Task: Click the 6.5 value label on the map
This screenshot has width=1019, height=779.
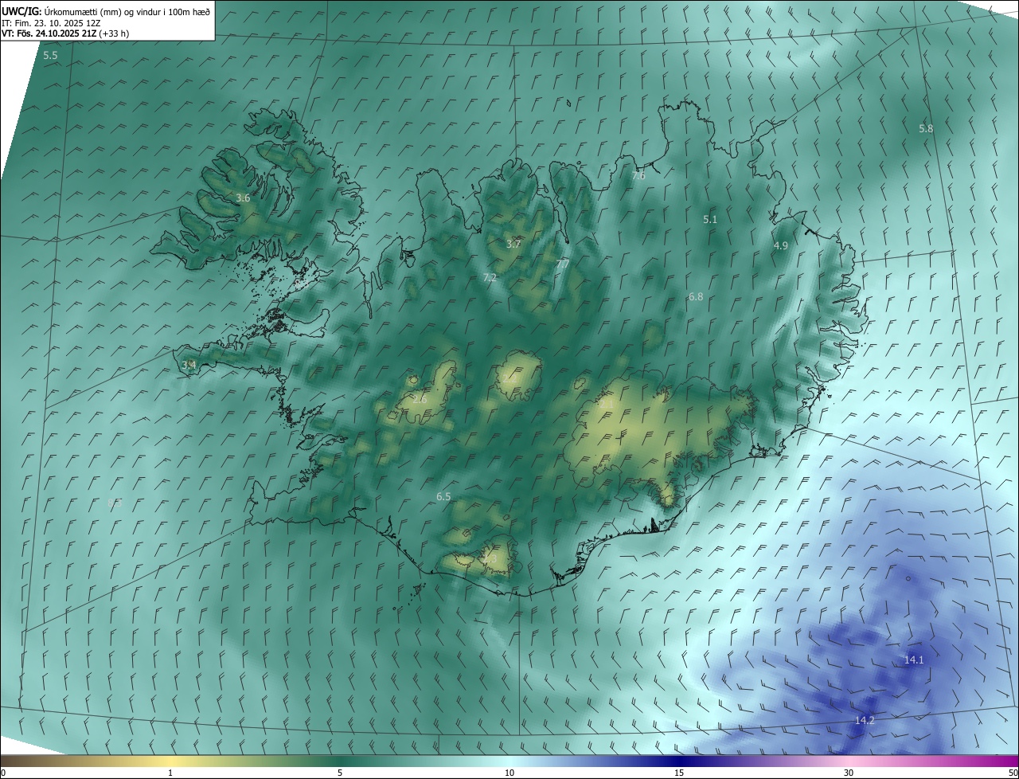Action: pos(443,496)
